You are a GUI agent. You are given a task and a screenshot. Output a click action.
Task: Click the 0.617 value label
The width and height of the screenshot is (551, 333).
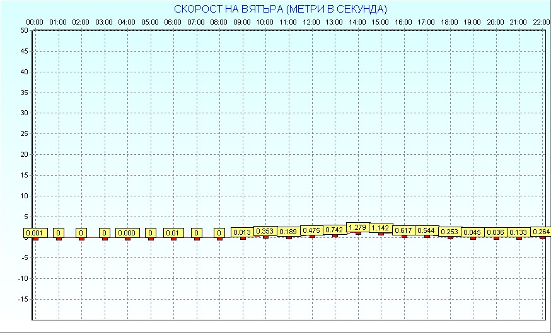click(x=403, y=230)
